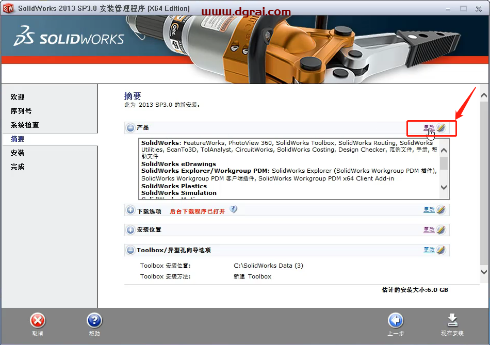
Task: Expand the 安装位置 section
Action: pyautogui.click(x=130, y=230)
